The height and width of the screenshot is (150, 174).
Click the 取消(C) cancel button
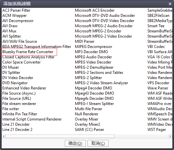point(98,143)
